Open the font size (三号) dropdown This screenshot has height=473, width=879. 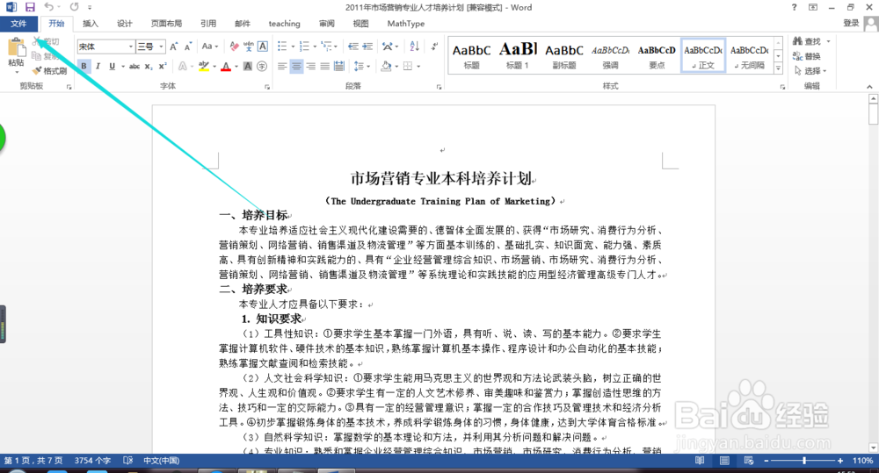click(x=162, y=47)
